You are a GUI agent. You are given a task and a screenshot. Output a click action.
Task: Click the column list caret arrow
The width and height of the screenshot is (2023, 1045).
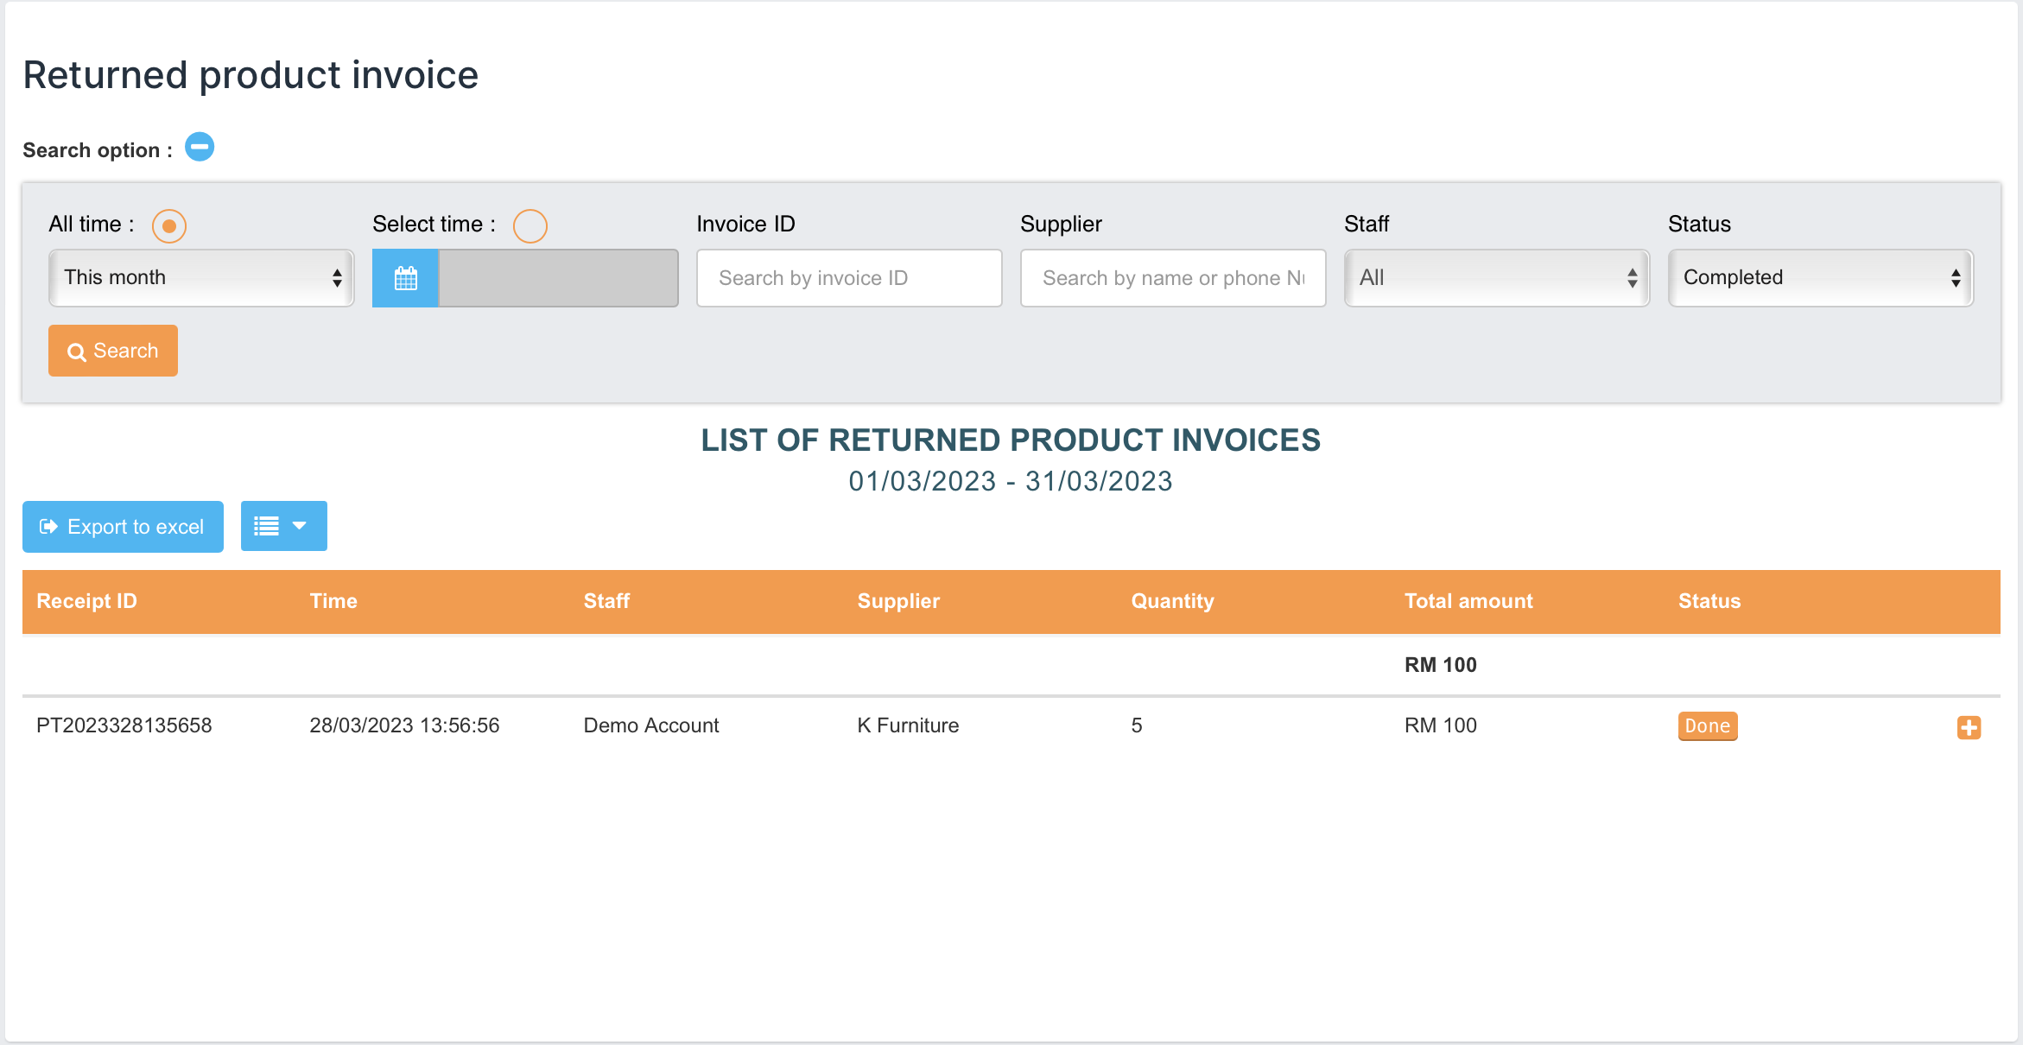[x=300, y=525]
